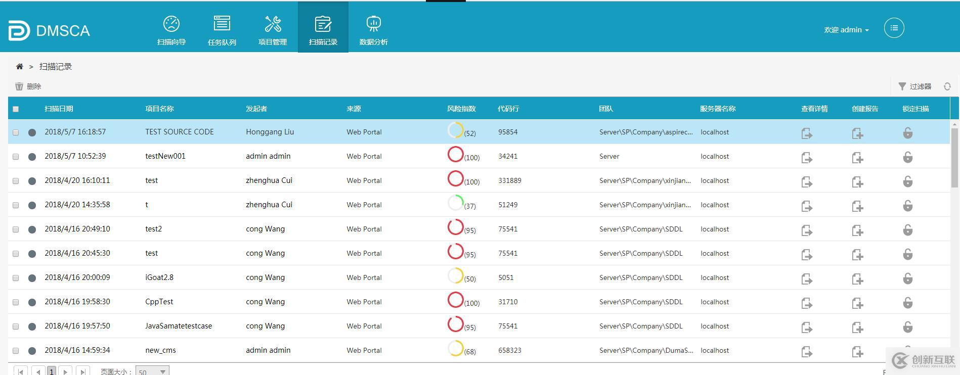This screenshot has height=375, width=960.
Task: Click the risk gauge showing (68)
Action: [455, 348]
